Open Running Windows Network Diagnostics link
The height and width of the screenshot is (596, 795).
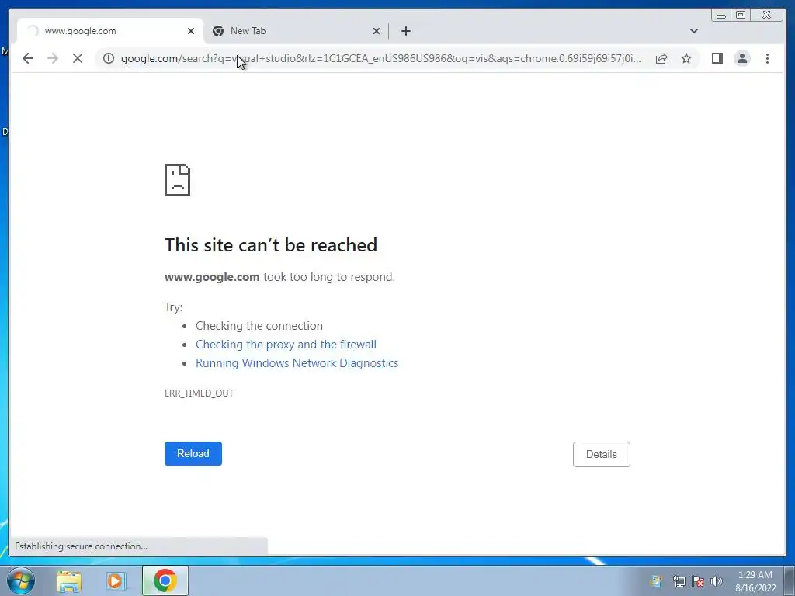[x=297, y=363]
